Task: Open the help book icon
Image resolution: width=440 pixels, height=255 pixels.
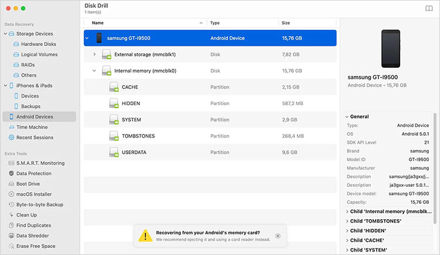Action: tap(428, 8)
